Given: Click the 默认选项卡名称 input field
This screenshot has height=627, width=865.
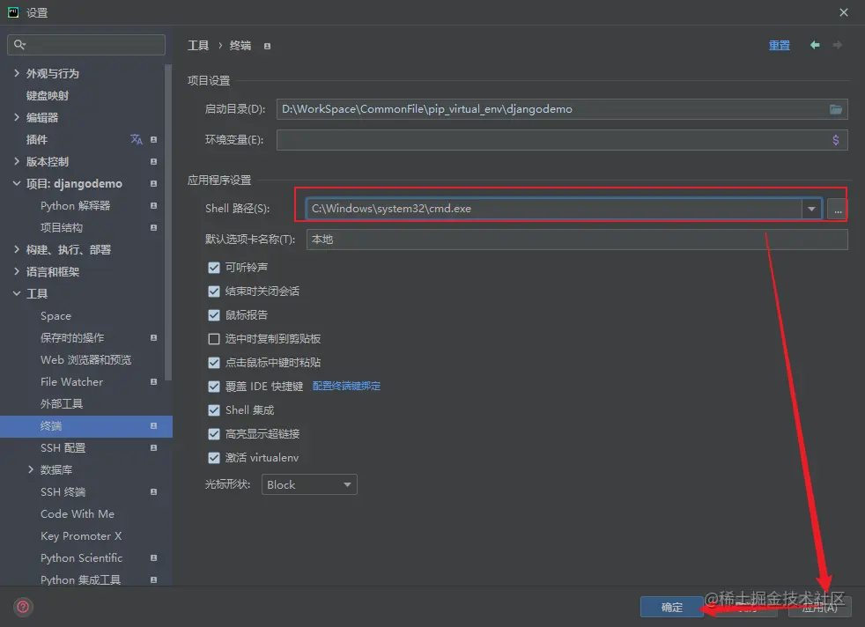Looking at the screenshot, I should click(577, 240).
